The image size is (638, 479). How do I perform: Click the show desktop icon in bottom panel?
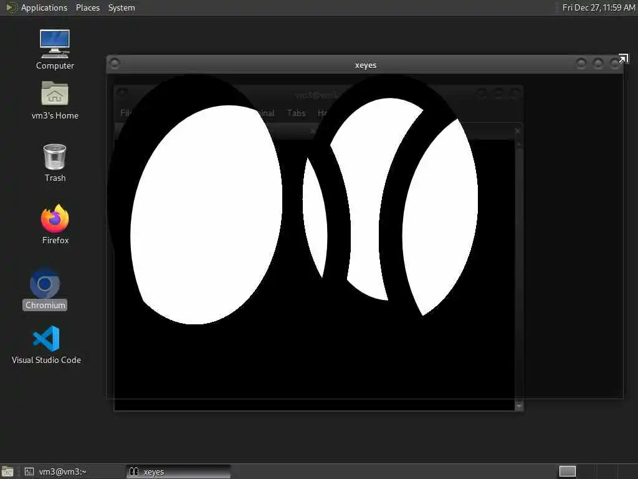(7, 472)
